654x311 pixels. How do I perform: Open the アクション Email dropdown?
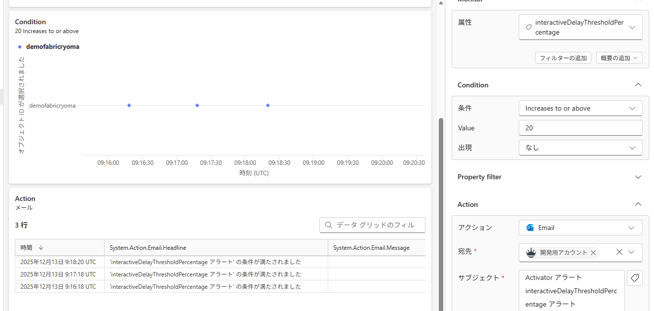[x=580, y=228]
